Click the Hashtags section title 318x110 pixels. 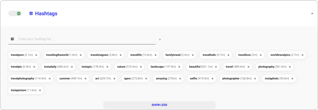[x=46, y=13]
